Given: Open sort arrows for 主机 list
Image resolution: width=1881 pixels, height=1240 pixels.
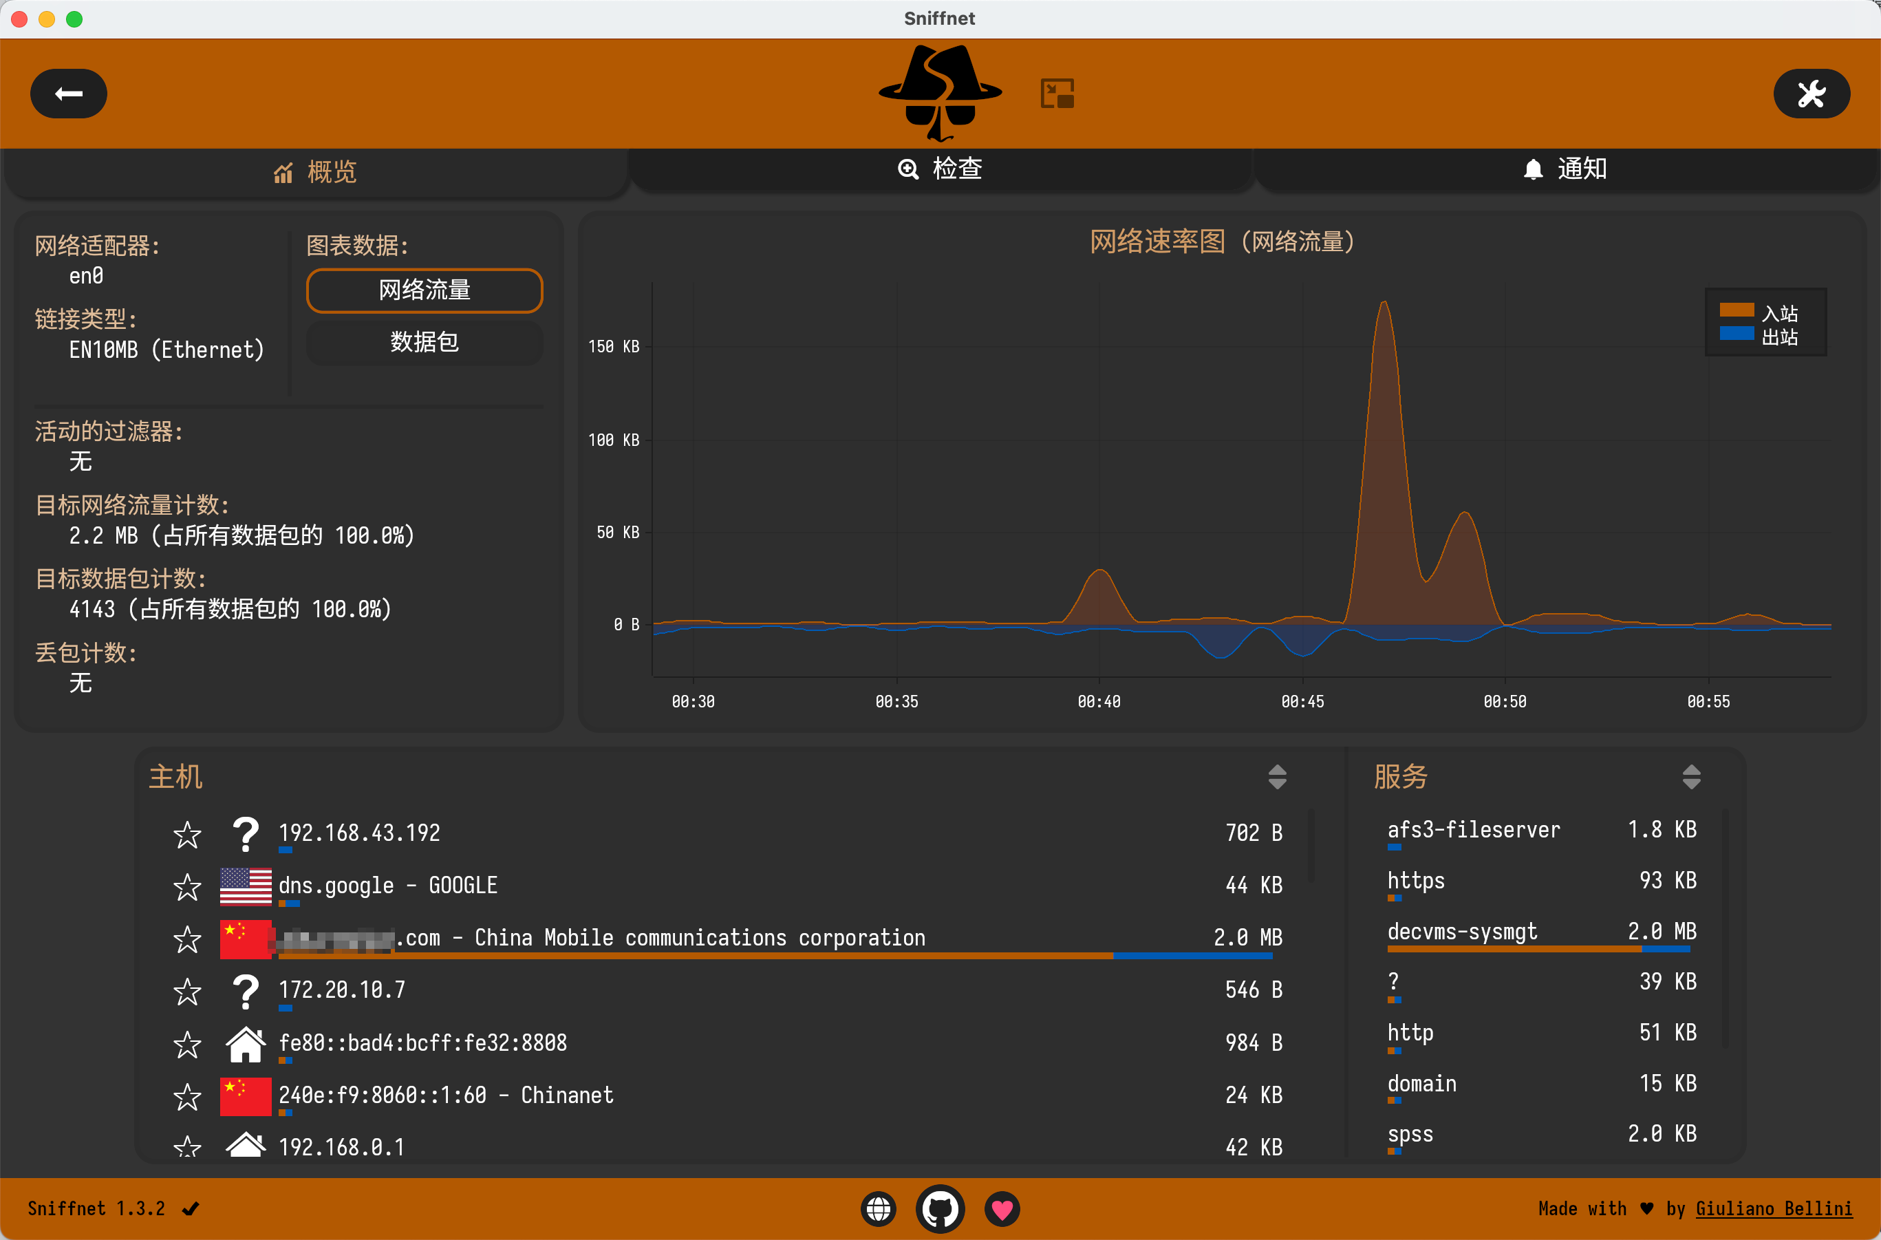Looking at the screenshot, I should tap(1277, 777).
